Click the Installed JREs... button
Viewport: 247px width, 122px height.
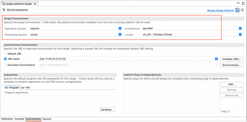pos(232,59)
